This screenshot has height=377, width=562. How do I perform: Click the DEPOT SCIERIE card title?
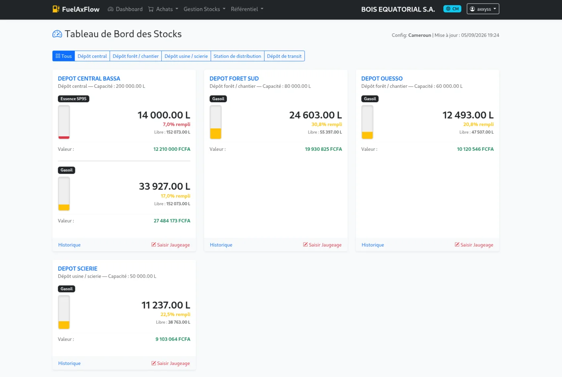77,269
